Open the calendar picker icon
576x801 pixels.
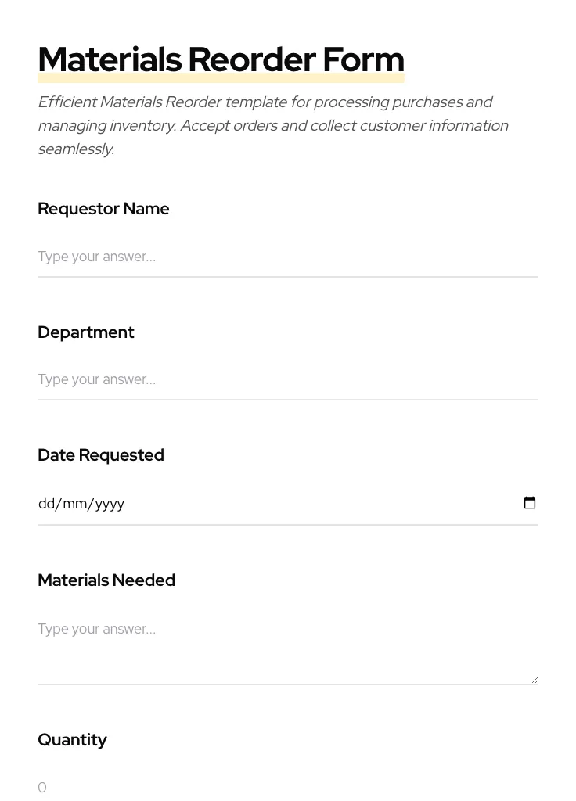point(530,503)
